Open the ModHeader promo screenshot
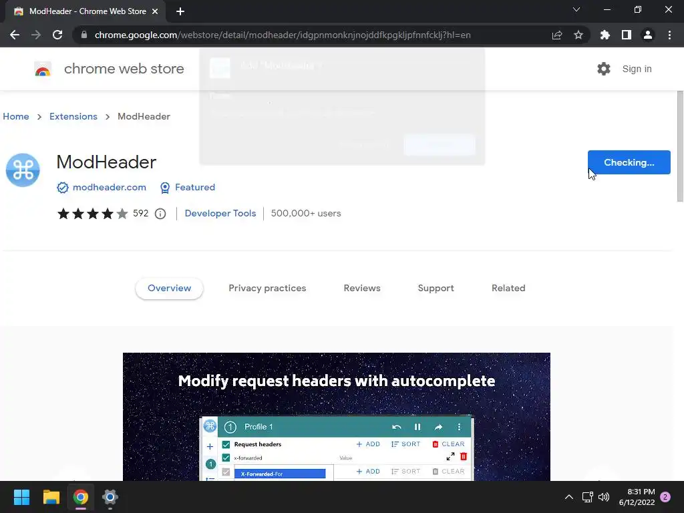684x513 pixels. [x=337, y=417]
